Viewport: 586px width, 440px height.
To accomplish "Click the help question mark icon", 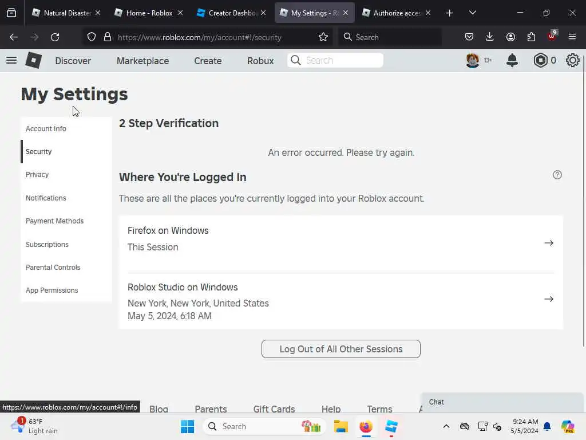I will (x=557, y=175).
